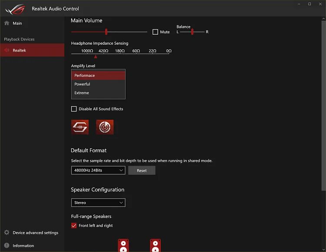Viewport: 326px width, 252px height.
Task: Open the Sonic Studio effect icon
Action: [80, 127]
